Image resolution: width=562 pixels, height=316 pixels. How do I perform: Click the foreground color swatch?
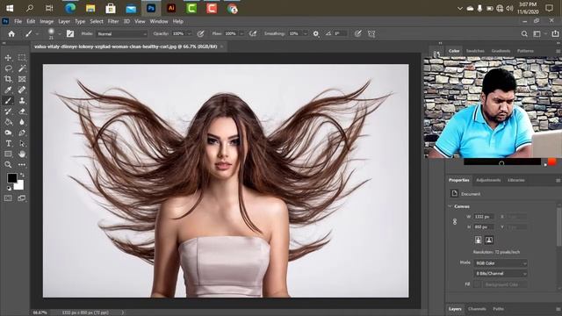coord(11,177)
